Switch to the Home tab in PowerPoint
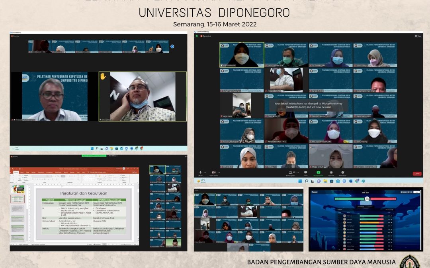 (16, 172)
